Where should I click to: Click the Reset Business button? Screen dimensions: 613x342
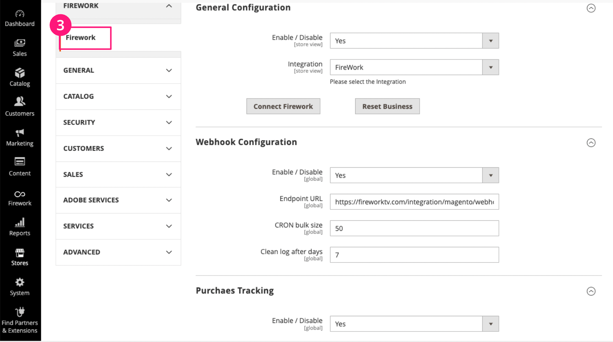pyautogui.click(x=387, y=106)
